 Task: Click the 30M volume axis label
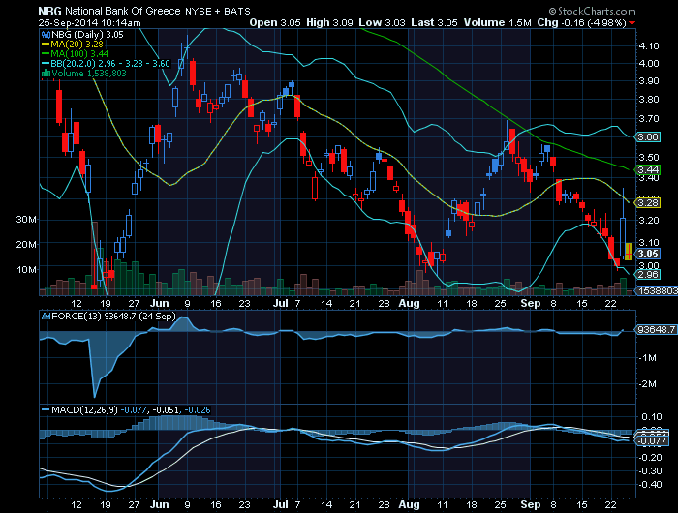point(26,220)
